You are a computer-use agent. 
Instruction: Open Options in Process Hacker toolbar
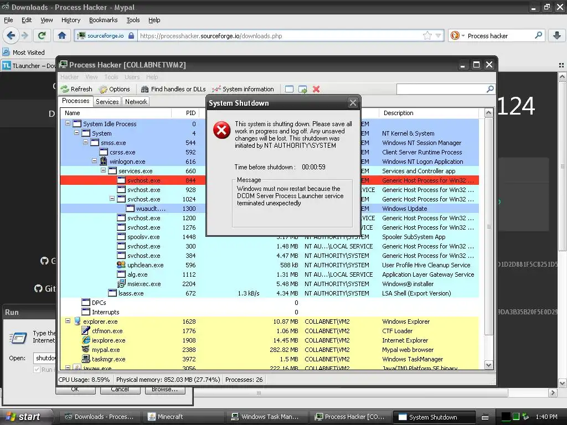tap(114, 89)
